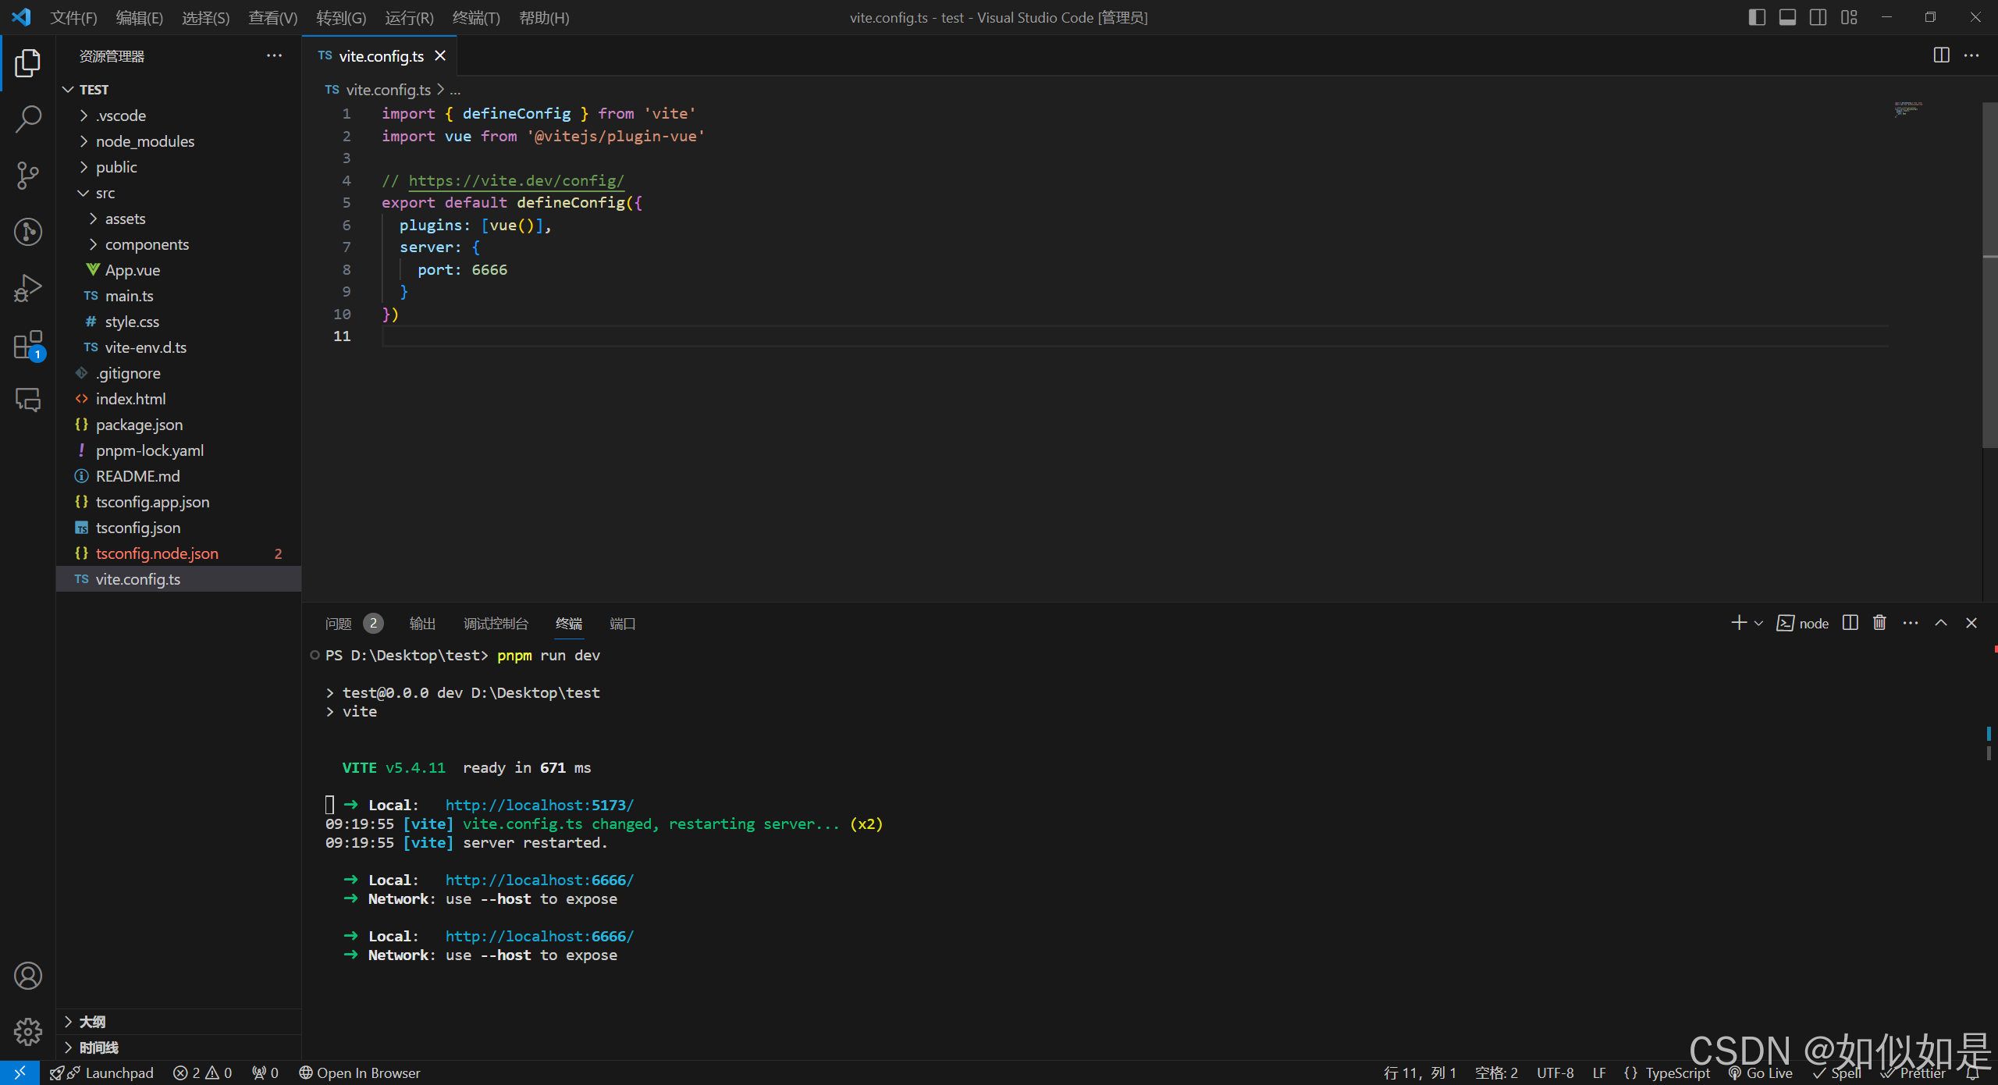Click the kill terminal trash icon

[x=1879, y=623]
